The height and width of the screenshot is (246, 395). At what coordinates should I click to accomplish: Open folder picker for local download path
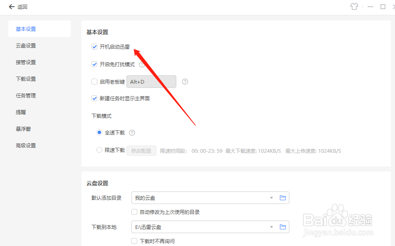(x=283, y=227)
